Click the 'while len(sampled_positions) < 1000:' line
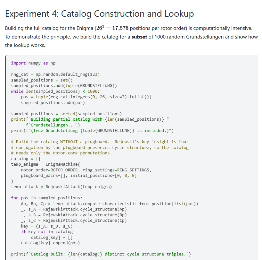Screen dimensions: 262x260 tap(55, 91)
